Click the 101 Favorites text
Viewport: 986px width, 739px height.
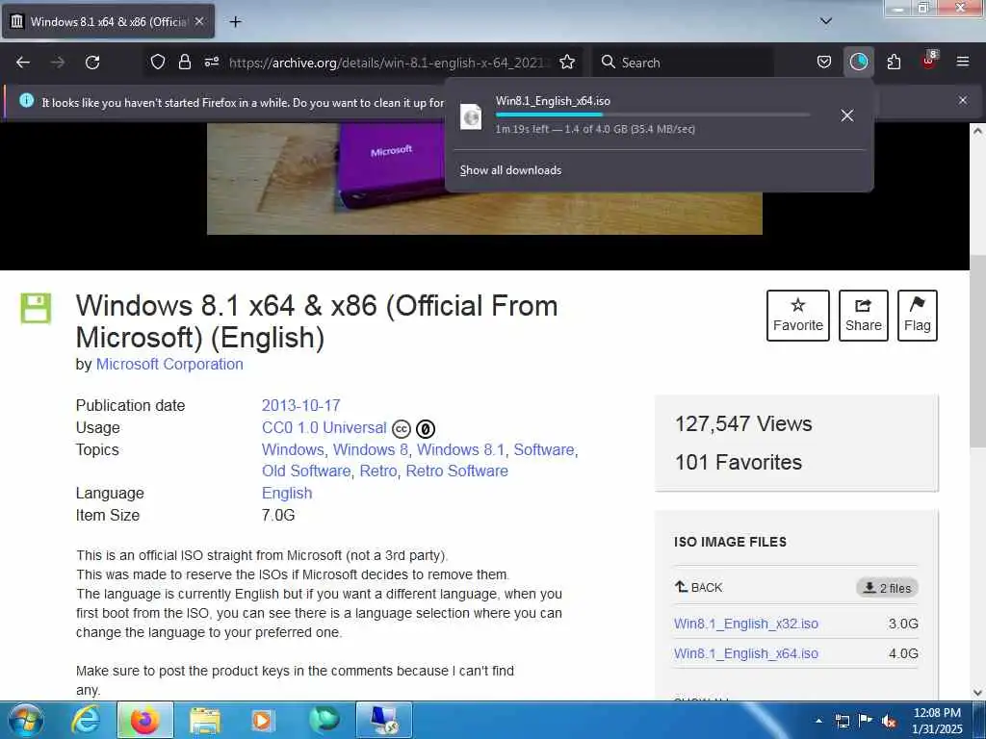(x=739, y=463)
